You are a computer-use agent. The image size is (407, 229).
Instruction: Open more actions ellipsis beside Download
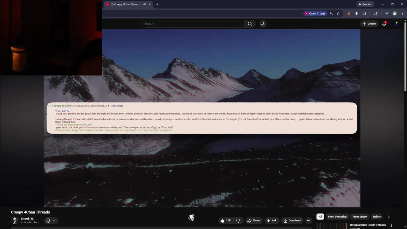308,220
